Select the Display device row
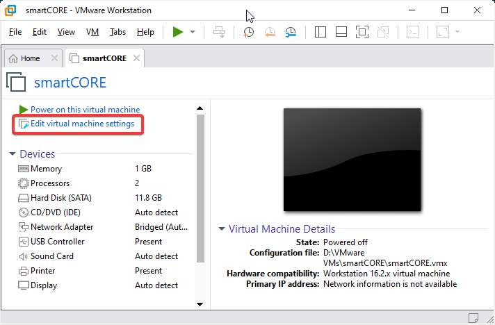The height and width of the screenshot is (325, 495). pyautogui.click(x=103, y=285)
